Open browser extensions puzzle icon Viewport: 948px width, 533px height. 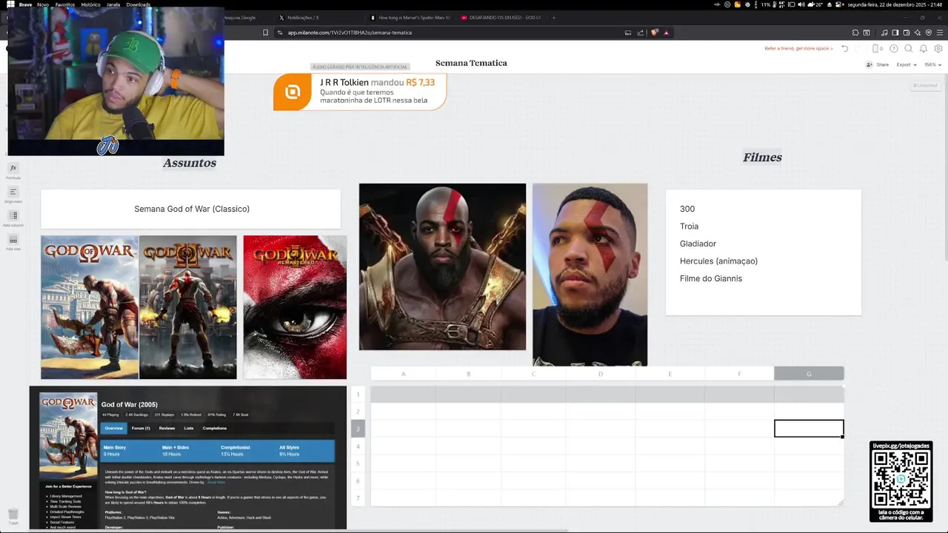coord(855,33)
